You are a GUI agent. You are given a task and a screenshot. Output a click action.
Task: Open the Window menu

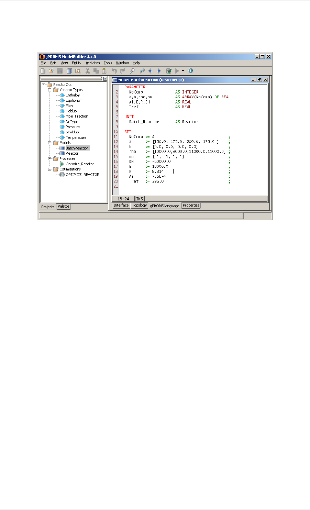pyautogui.click(x=122, y=63)
